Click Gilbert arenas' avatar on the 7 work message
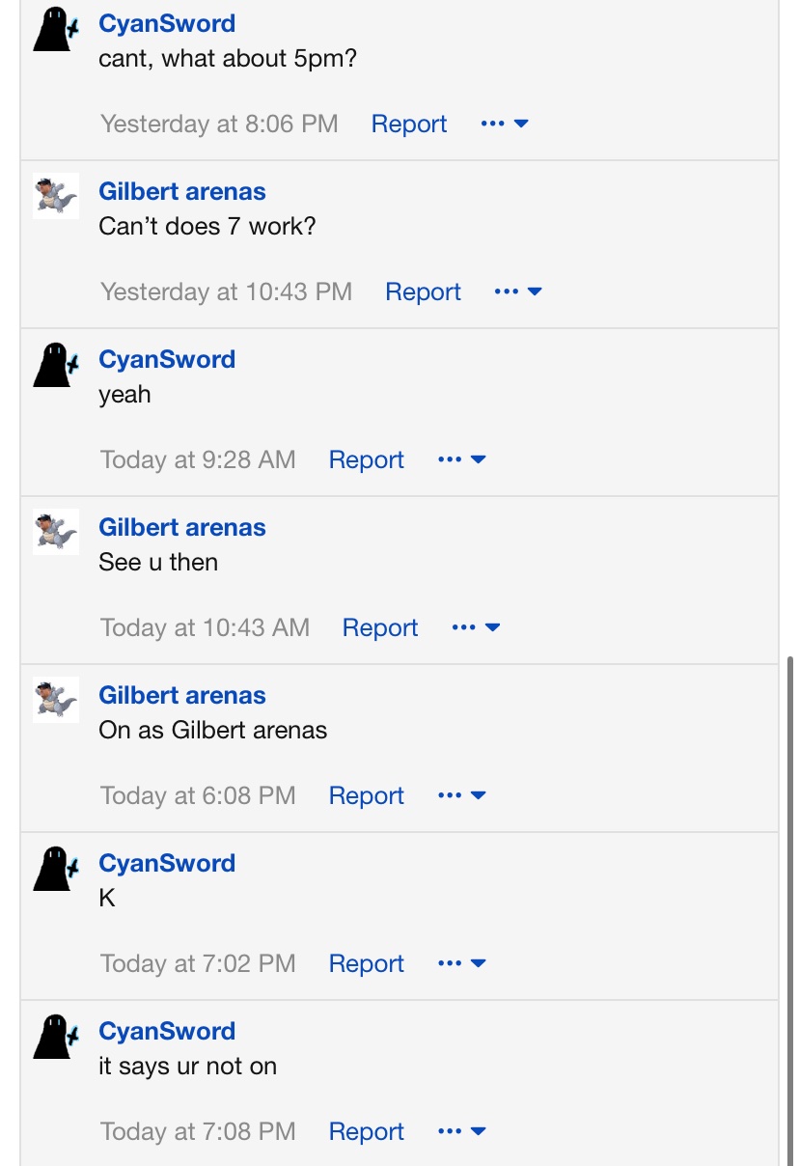Image resolution: width=799 pixels, height=1166 pixels. pos(56,197)
